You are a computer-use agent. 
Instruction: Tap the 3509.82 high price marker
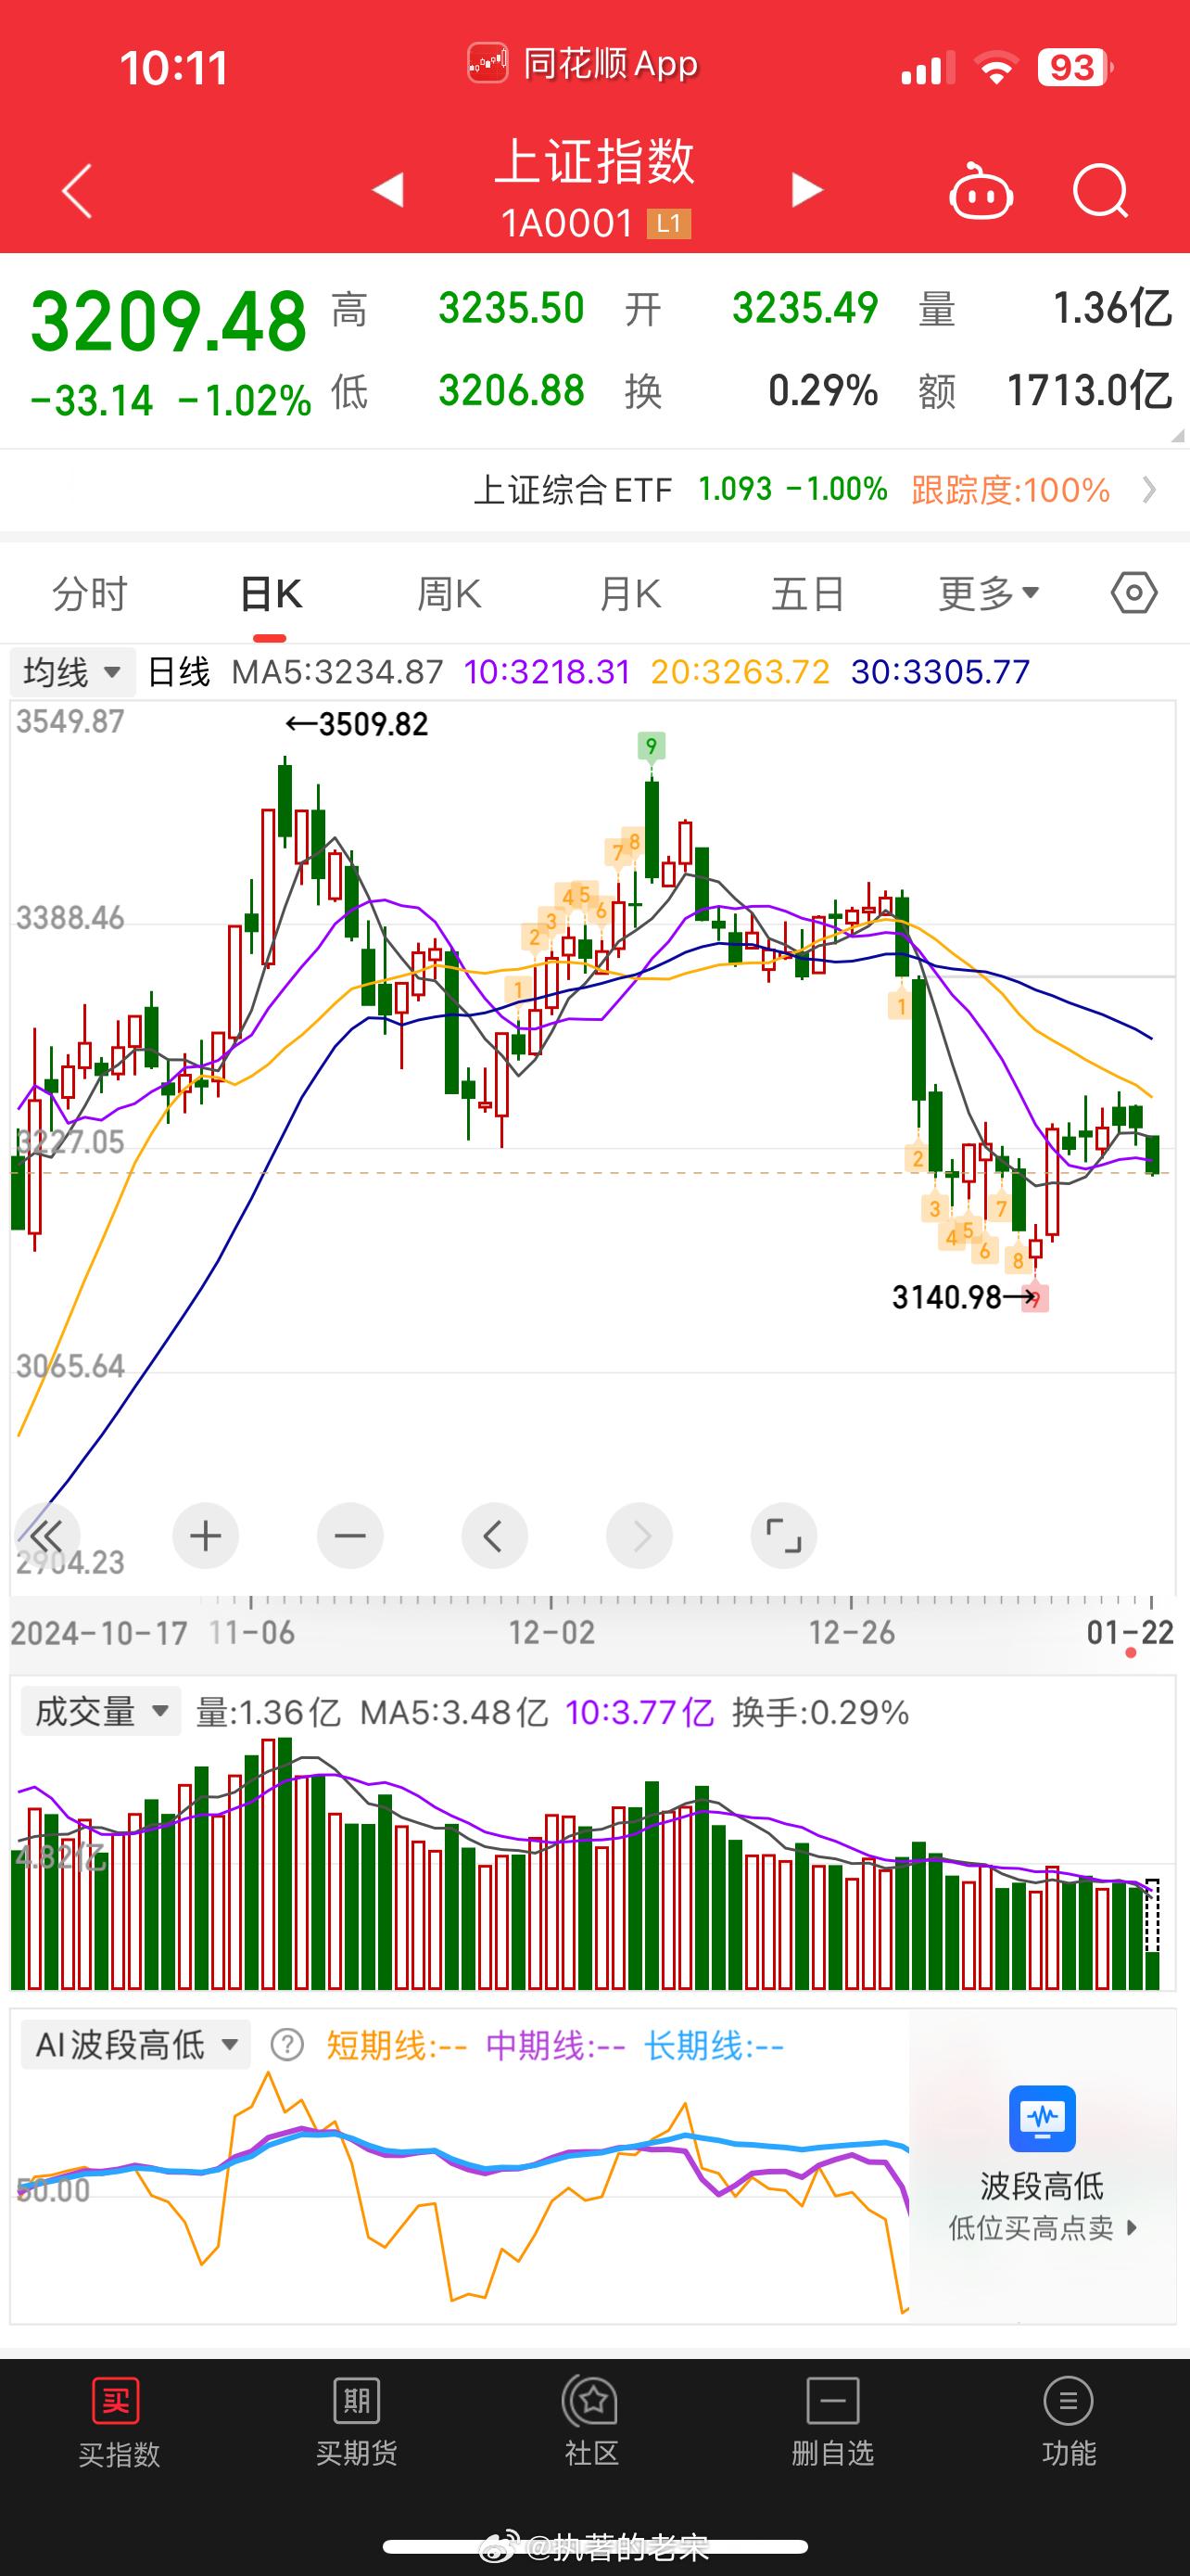coord(357,724)
